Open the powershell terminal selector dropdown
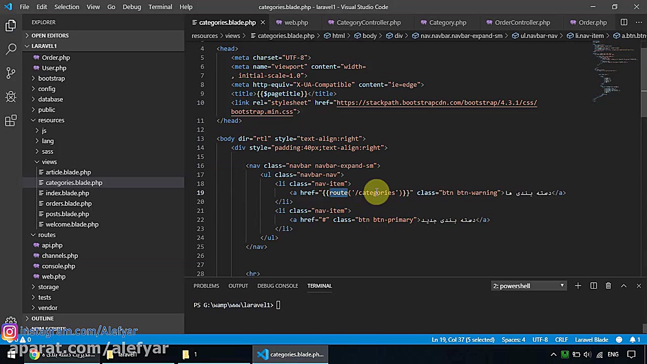 tap(528, 286)
